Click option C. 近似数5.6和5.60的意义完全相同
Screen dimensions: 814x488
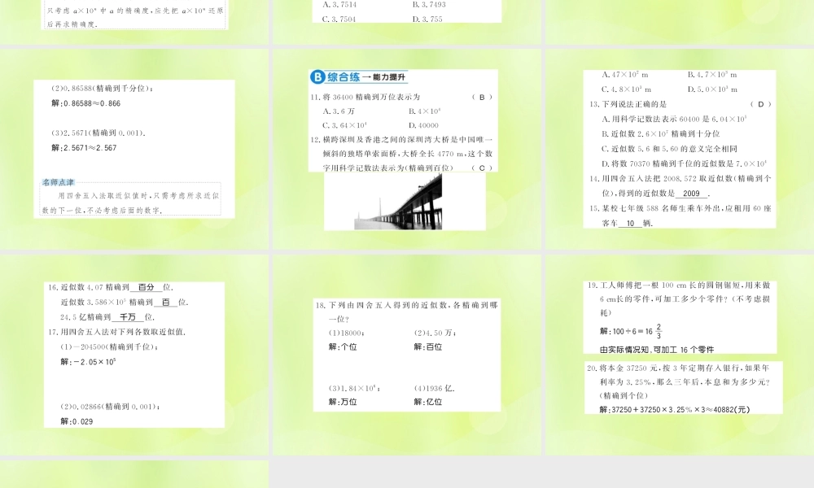(x=670, y=148)
